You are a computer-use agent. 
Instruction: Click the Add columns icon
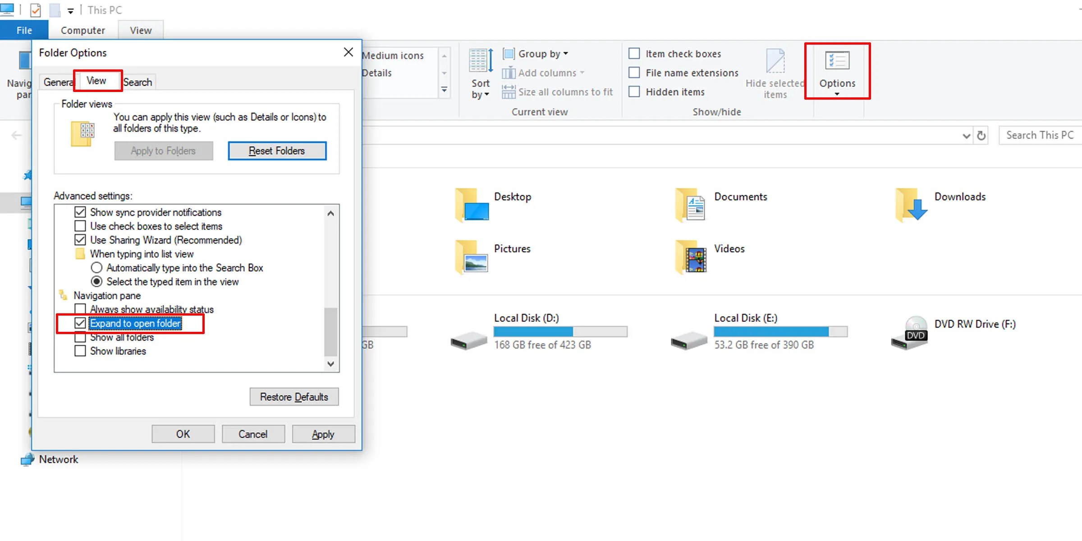pyautogui.click(x=509, y=73)
